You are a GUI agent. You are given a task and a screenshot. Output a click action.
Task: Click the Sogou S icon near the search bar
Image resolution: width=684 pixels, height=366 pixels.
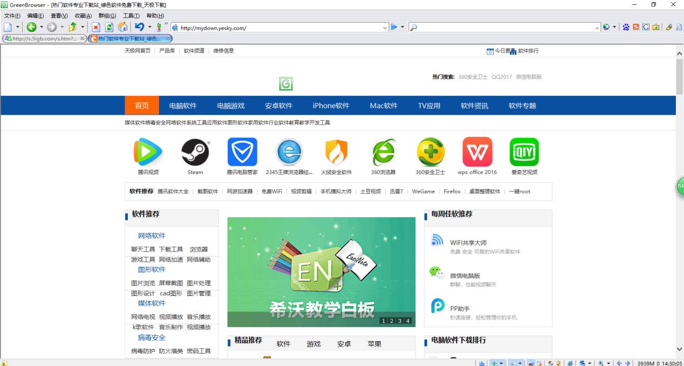pos(636,27)
